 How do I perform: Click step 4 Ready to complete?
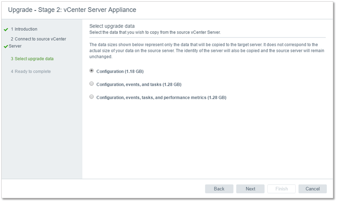pos(31,72)
